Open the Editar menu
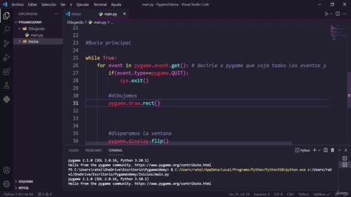Viewport: 351px width, 197px height. (32, 4)
